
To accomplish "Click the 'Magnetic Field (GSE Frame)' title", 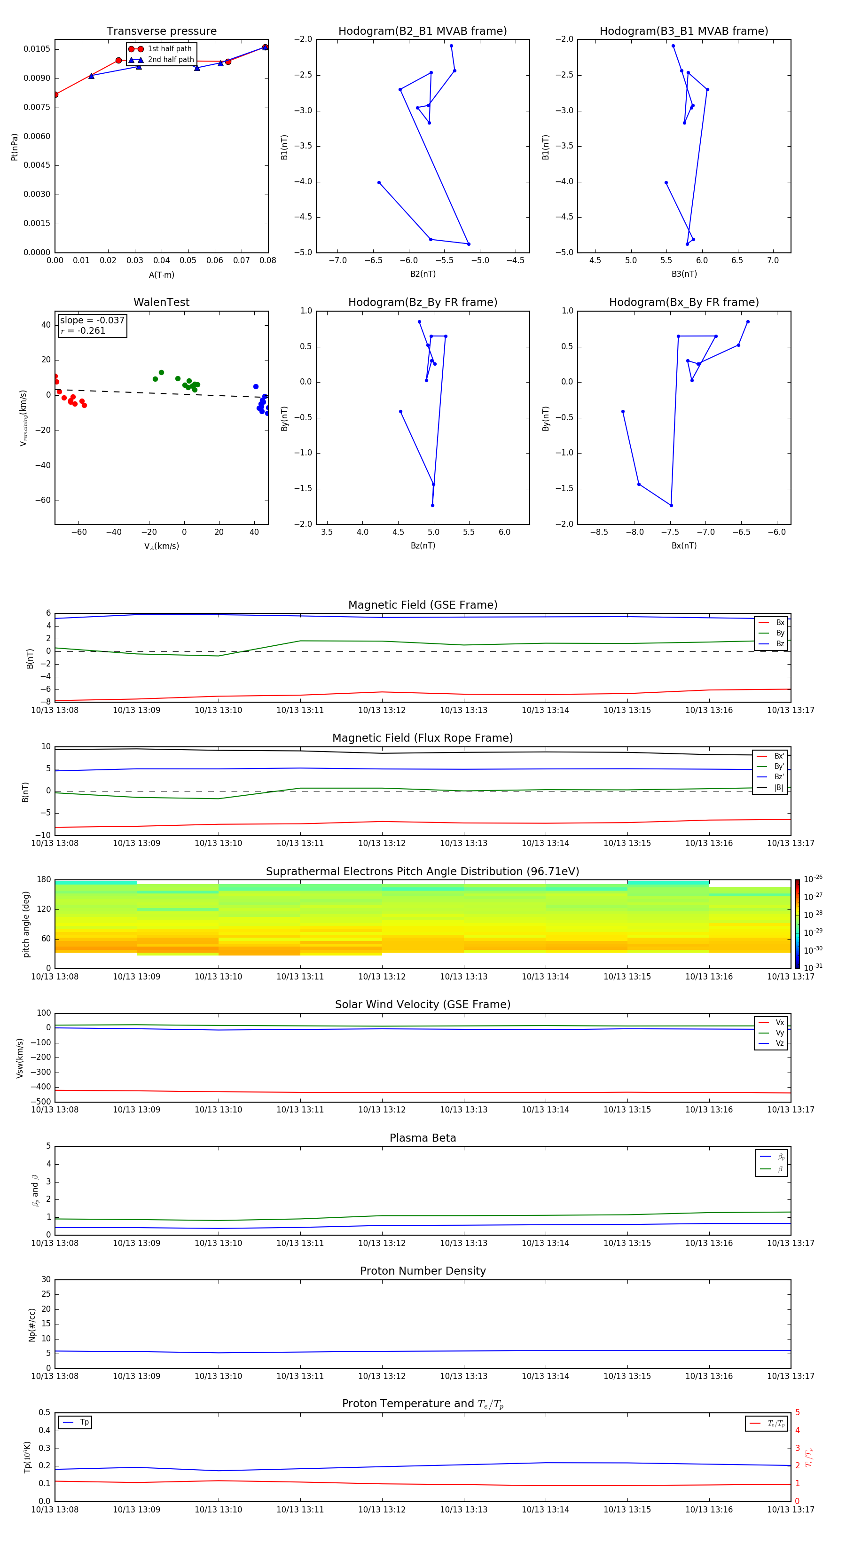I will [x=423, y=605].
